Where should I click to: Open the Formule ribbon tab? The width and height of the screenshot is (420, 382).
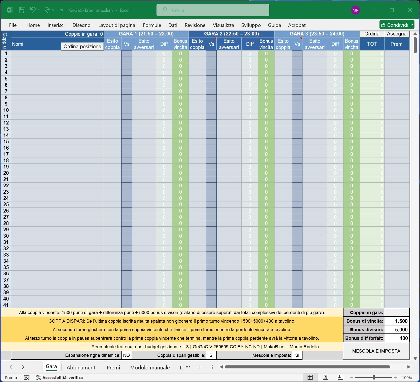click(152, 25)
